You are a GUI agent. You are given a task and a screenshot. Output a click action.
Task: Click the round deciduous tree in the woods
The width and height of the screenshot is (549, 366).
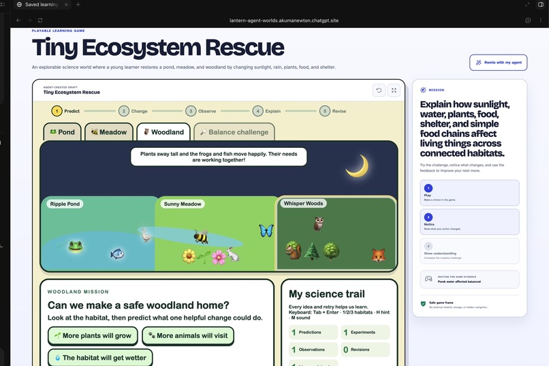[331, 251]
